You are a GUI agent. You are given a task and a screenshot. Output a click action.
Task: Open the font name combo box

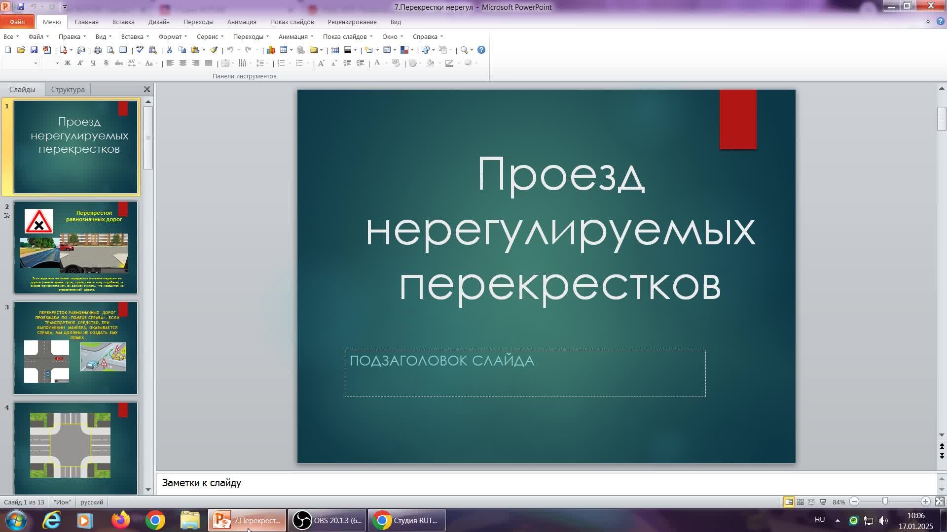tap(20, 63)
